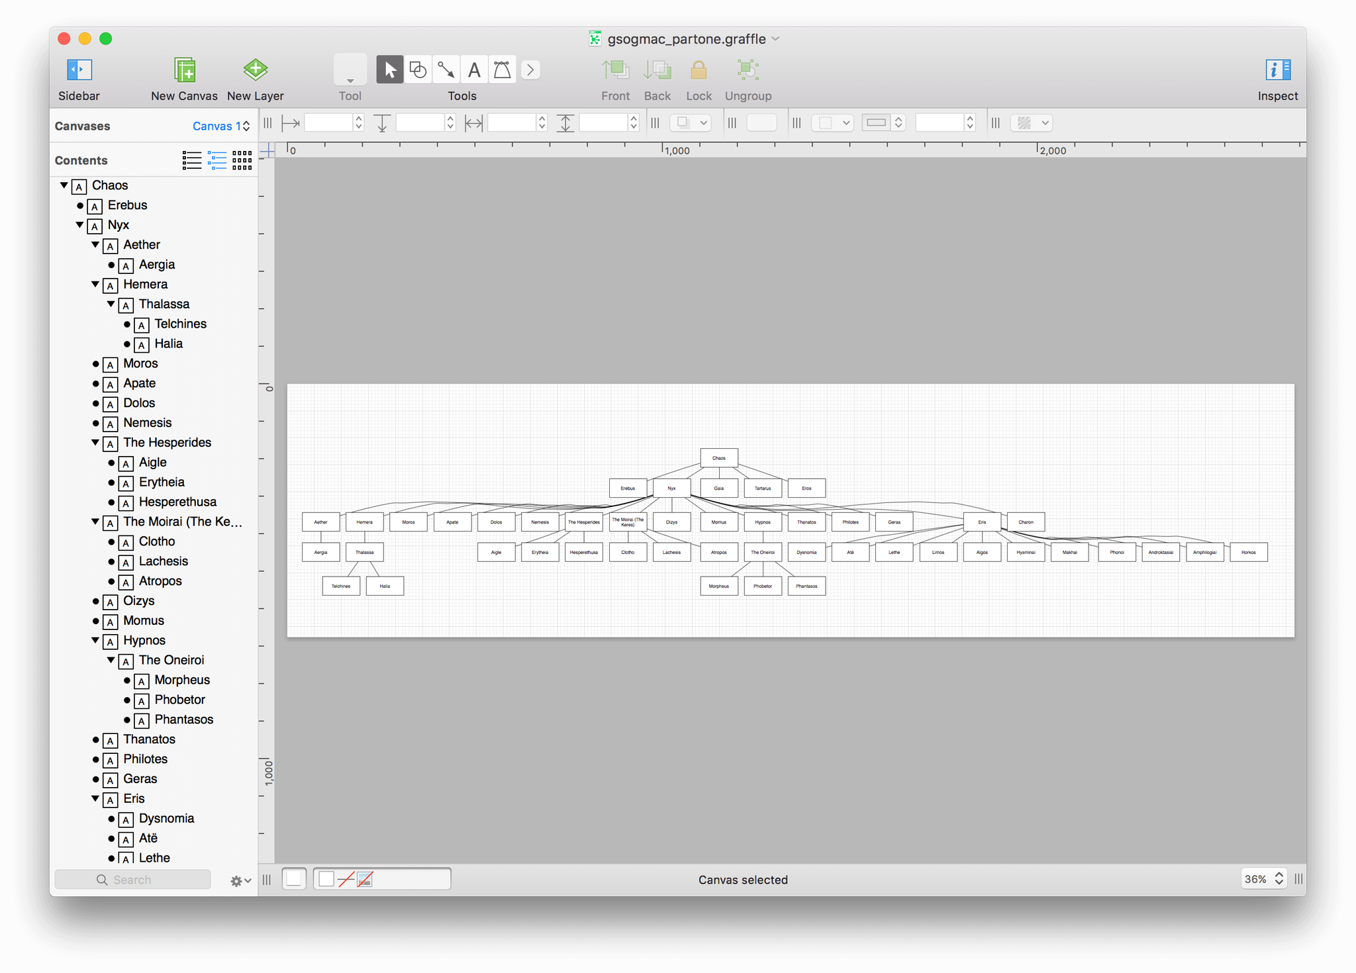
Task: Click the Telchines box on canvas
Action: point(341,586)
